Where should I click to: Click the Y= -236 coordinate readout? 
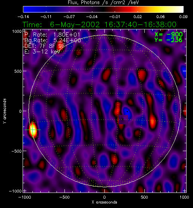[x=168, y=40]
